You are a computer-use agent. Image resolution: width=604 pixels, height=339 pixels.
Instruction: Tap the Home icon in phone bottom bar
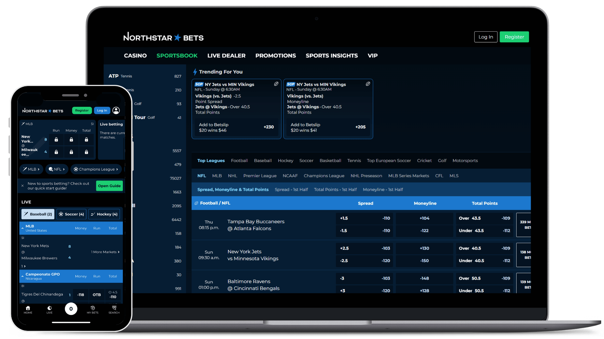point(28,310)
